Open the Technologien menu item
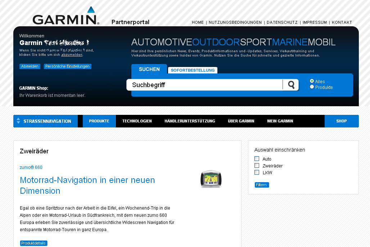This screenshot has width=370, height=247. pos(137,121)
